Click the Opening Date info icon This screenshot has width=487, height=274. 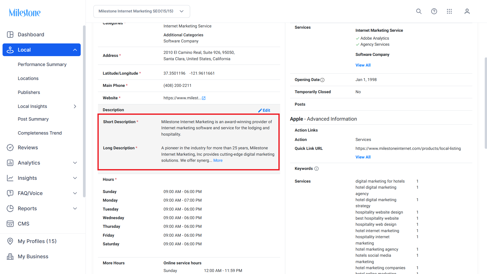tap(322, 80)
